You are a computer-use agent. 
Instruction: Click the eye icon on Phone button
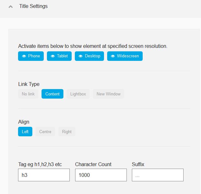point(24,56)
